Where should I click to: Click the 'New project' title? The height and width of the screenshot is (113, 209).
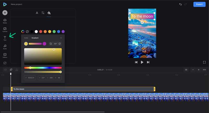(16, 4)
